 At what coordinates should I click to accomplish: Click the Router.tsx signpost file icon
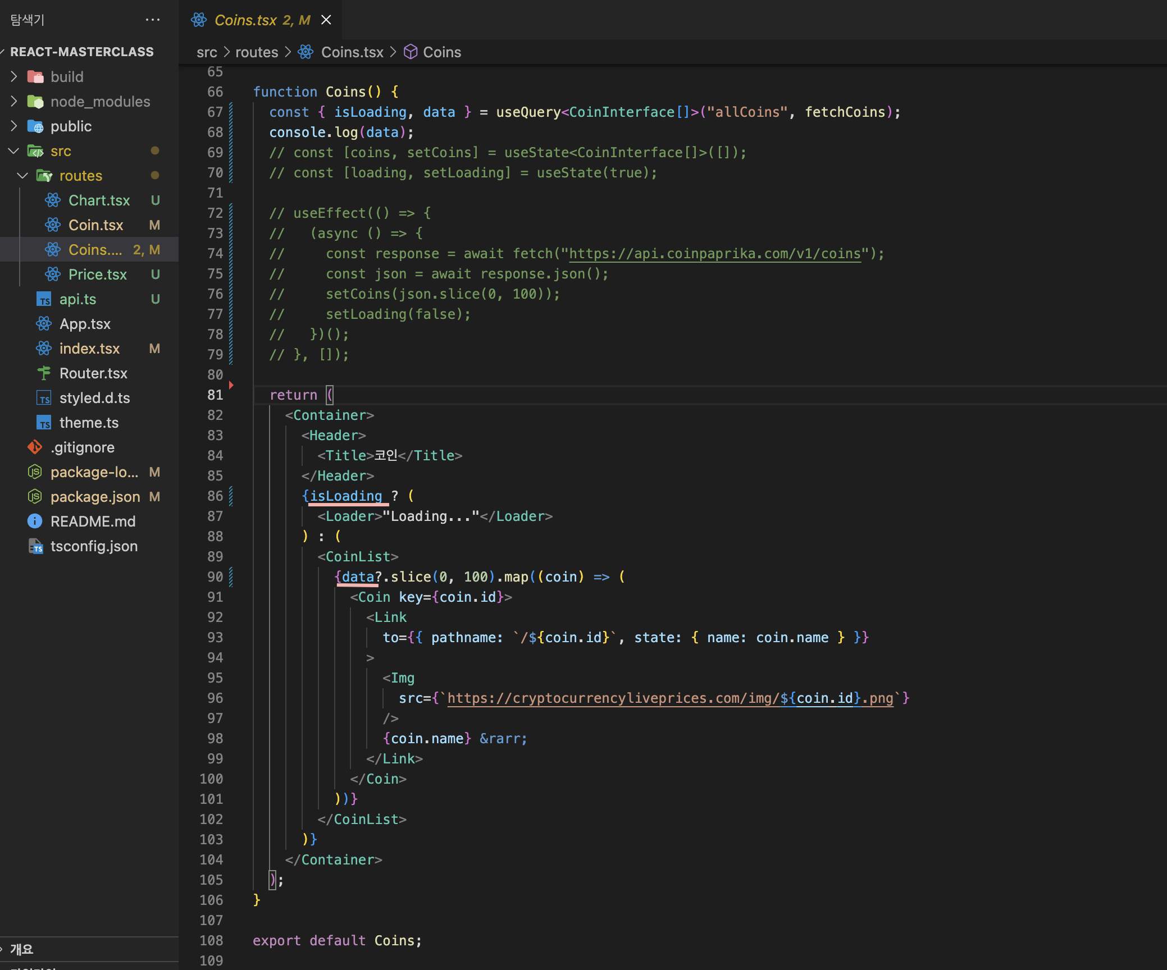tap(44, 373)
